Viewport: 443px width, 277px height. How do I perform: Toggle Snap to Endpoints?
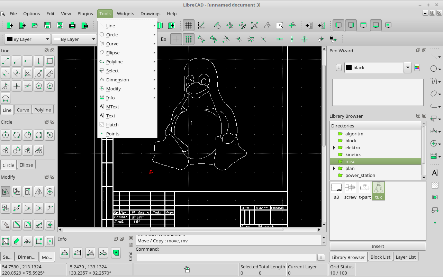[201, 39]
